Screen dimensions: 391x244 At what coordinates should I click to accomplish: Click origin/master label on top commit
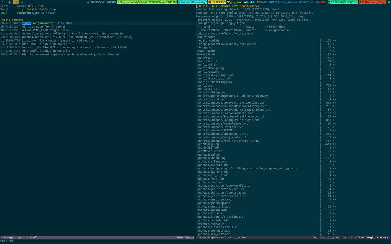[x=44, y=23]
